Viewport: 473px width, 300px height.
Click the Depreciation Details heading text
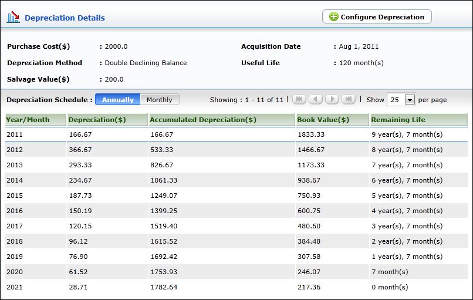65,18
